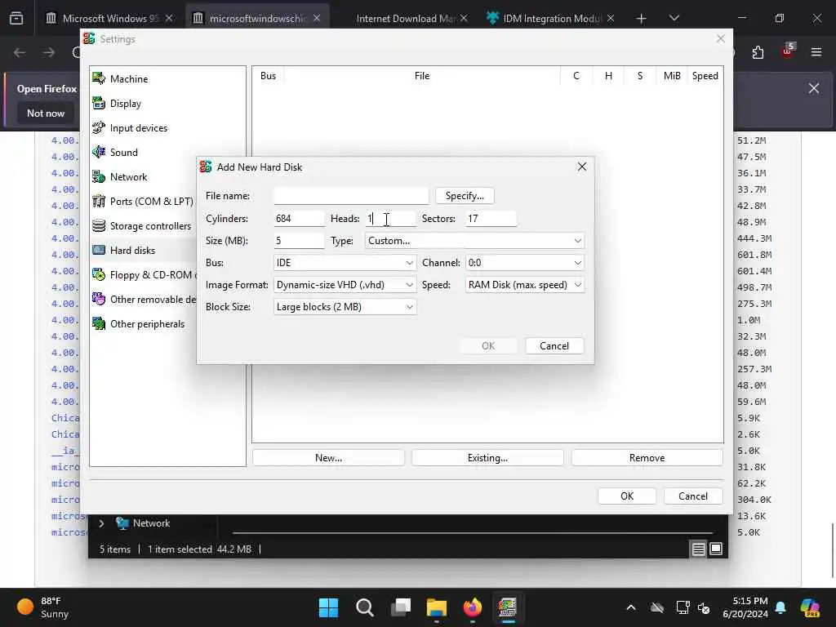Click the Size (MB) field
Screen dimensions: 836x627
299,241
